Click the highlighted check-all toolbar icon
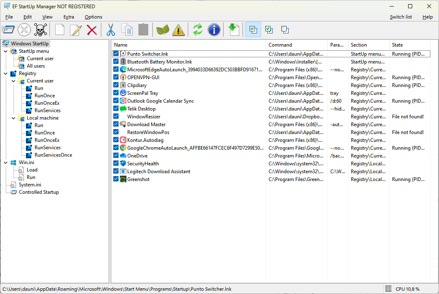This screenshot has width=439, height=294. [253, 30]
